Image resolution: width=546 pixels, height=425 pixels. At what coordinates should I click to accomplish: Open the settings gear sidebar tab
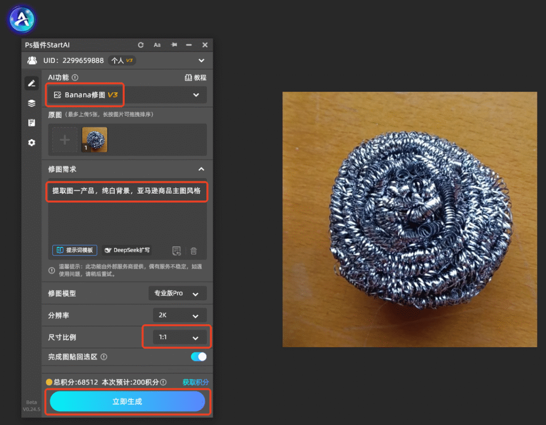pyautogui.click(x=31, y=142)
